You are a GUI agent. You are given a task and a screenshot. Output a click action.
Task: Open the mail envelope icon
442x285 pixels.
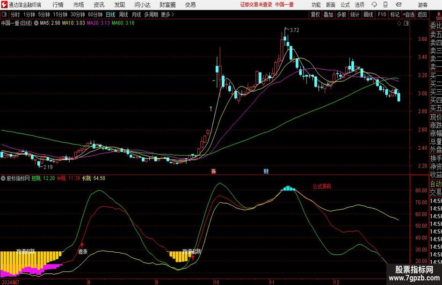(x=399, y=5)
